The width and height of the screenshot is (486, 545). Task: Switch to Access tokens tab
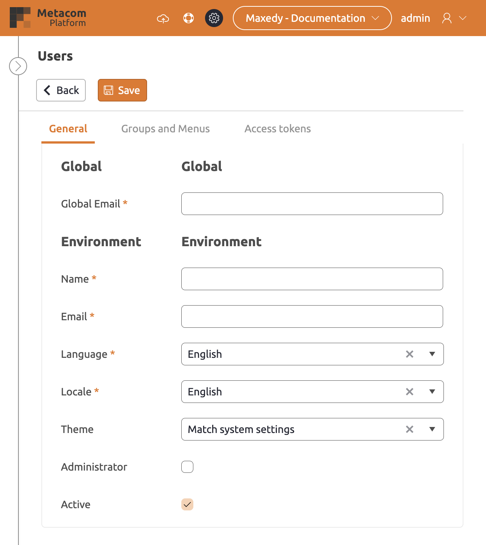[278, 129]
